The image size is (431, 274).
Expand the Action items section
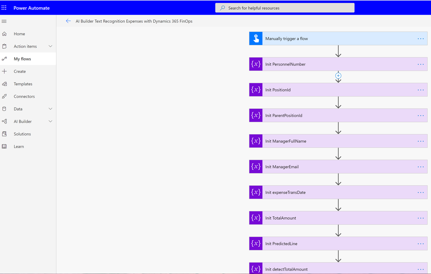(51, 46)
